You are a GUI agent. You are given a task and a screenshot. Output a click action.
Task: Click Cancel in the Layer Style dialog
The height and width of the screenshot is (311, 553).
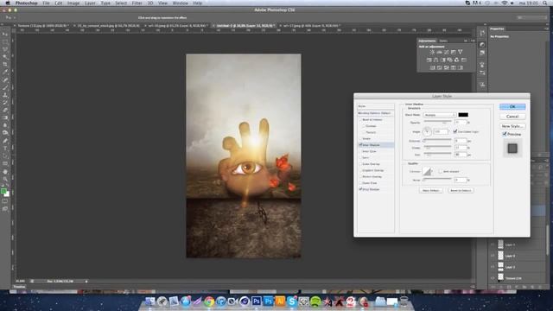(512, 117)
